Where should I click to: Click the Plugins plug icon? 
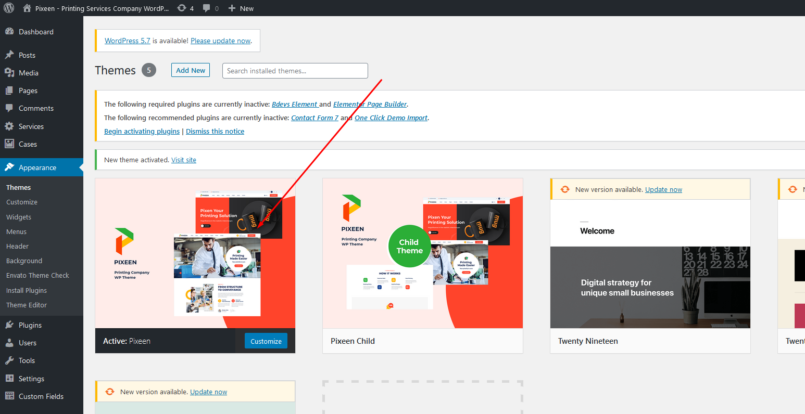coord(9,325)
